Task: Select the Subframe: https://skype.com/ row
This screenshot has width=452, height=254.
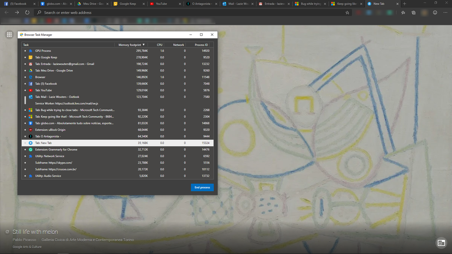Action: (x=118, y=163)
